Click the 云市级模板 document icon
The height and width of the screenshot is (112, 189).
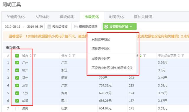pyautogui.click(x=49, y=26)
